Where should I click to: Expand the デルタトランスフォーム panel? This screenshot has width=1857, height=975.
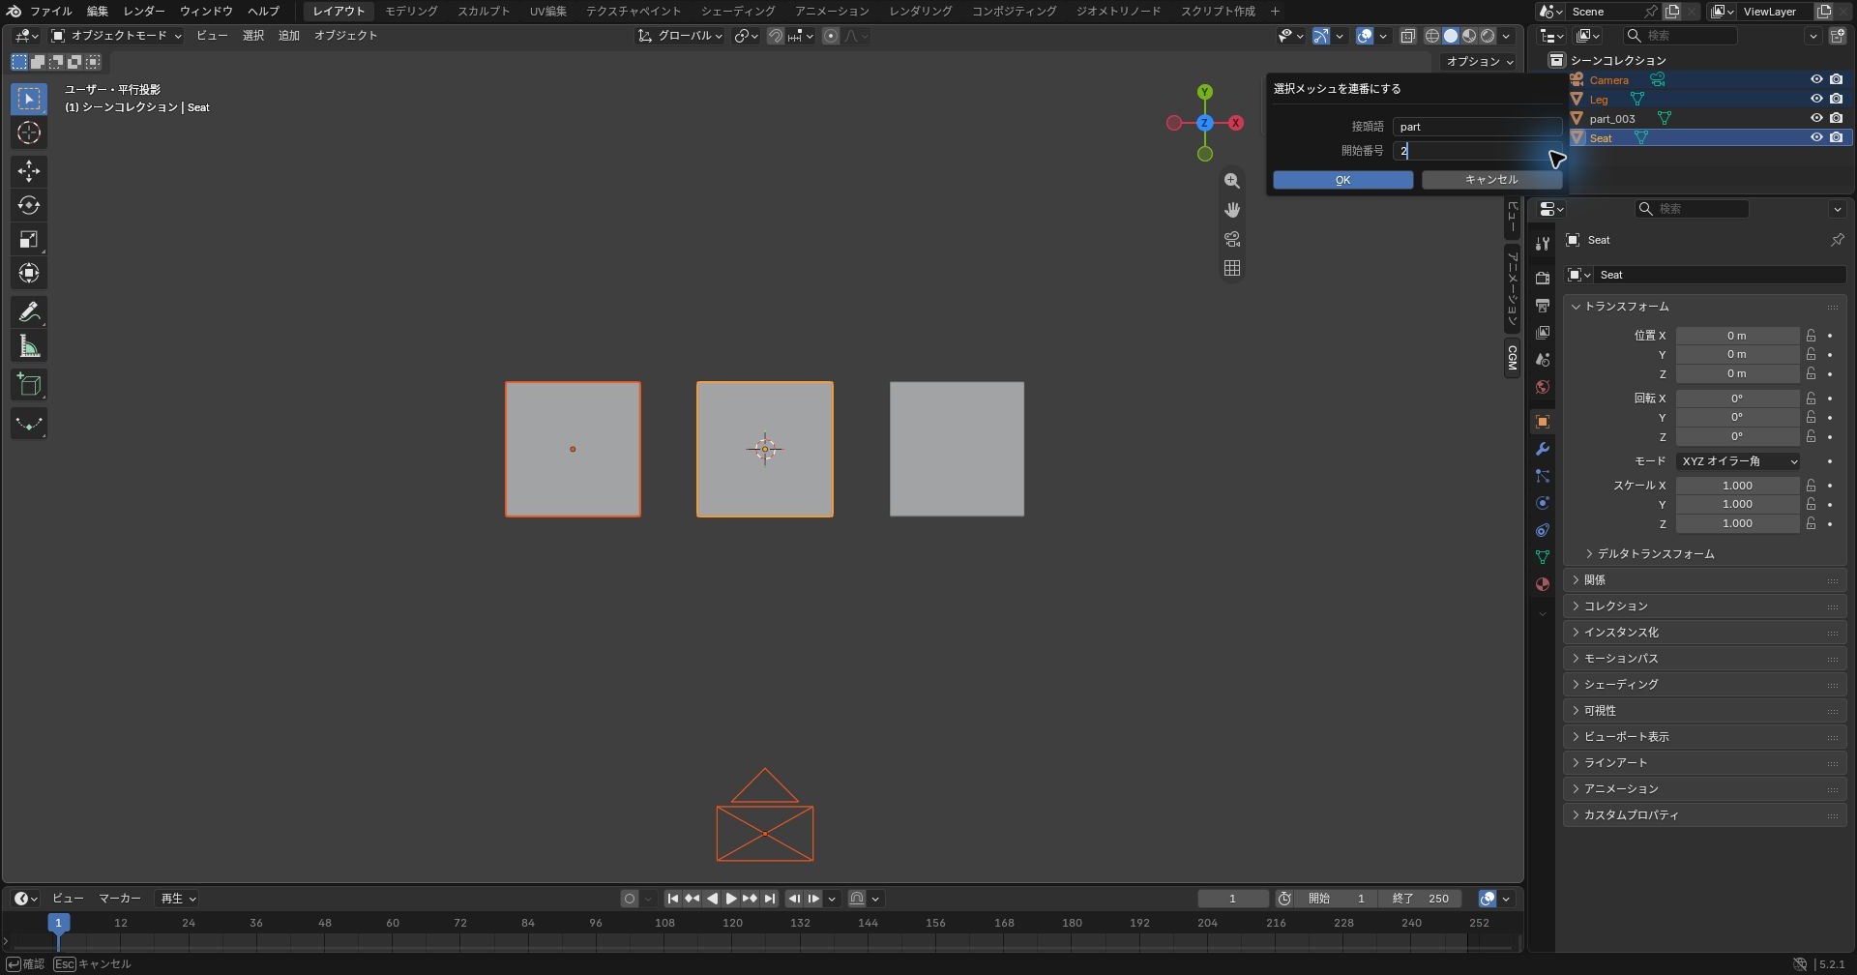(x=1656, y=554)
